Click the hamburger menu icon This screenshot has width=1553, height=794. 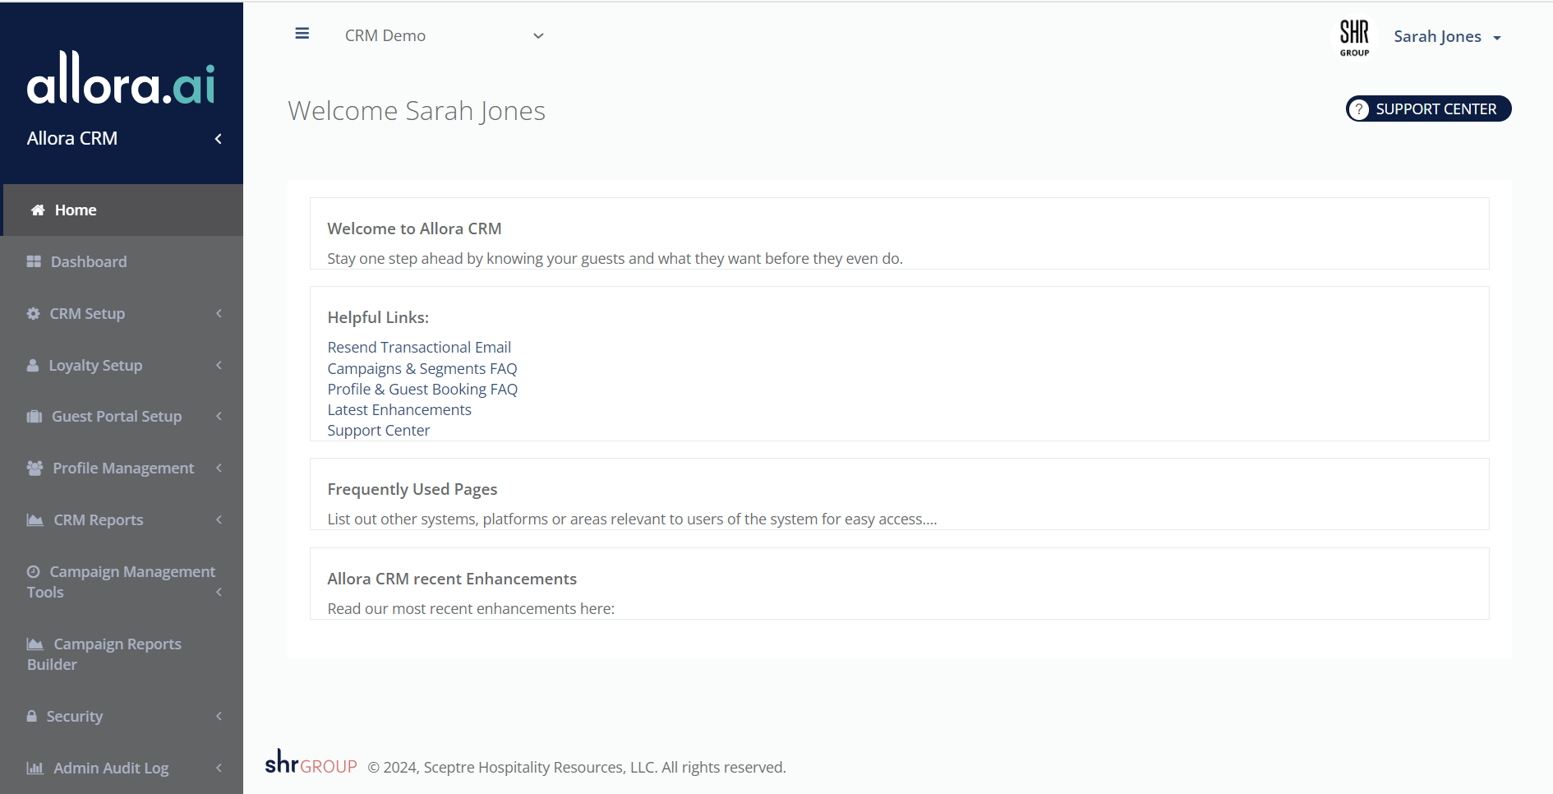tap(302, 34)
